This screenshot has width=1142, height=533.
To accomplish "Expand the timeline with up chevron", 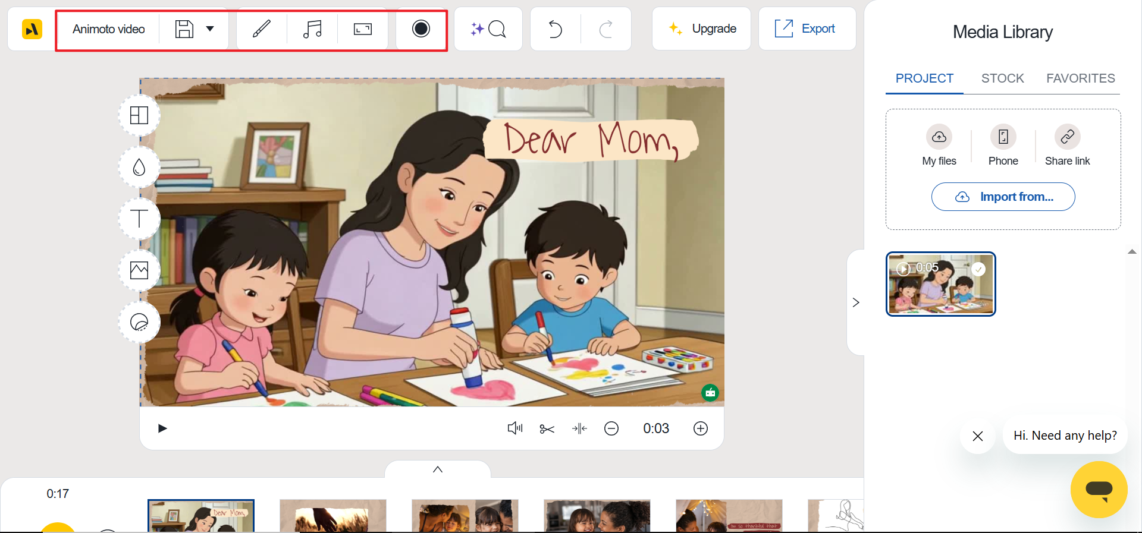I will (x=438, y=469).
